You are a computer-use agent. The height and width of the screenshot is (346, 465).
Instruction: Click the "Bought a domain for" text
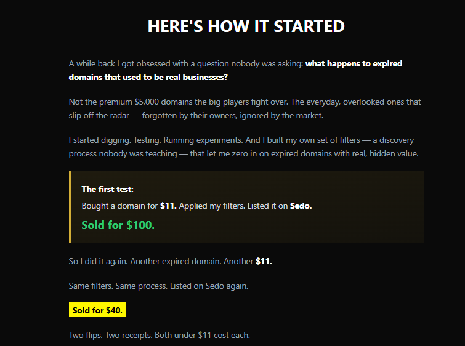point(119,206)
